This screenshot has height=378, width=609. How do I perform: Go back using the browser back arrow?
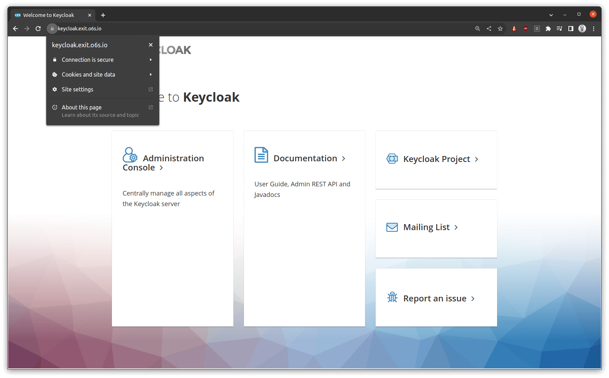(16, 29)
